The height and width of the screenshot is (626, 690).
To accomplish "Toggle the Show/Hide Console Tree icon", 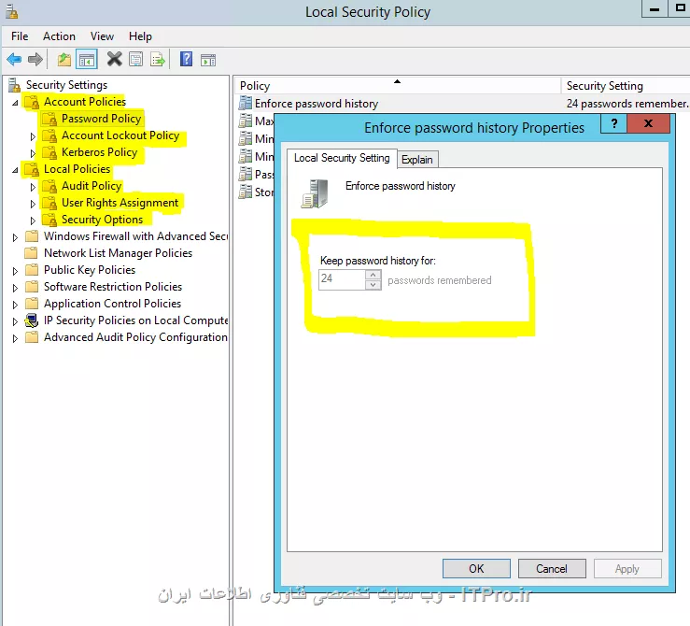I will [x=86, y=60].
